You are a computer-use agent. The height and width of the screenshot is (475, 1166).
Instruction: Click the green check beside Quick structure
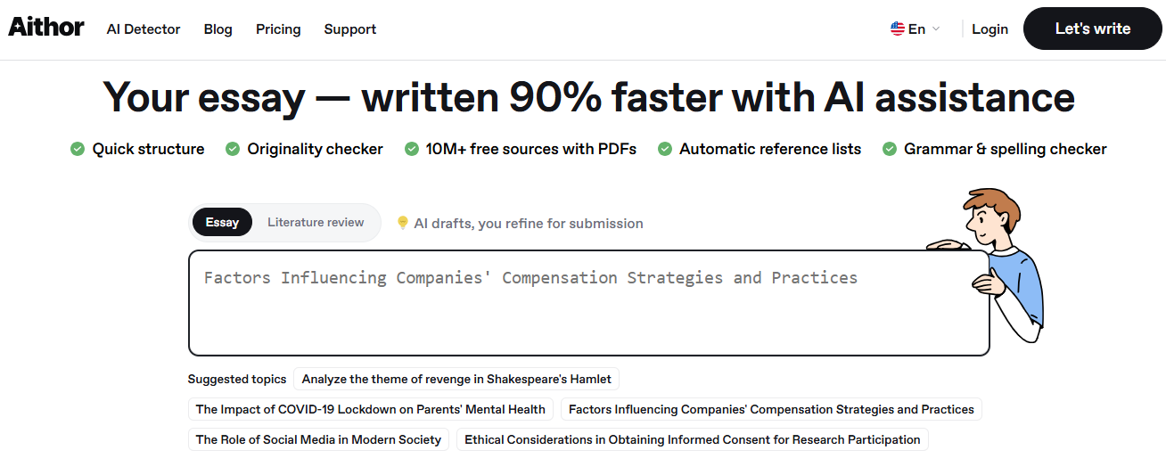click(x=78, y=149)
